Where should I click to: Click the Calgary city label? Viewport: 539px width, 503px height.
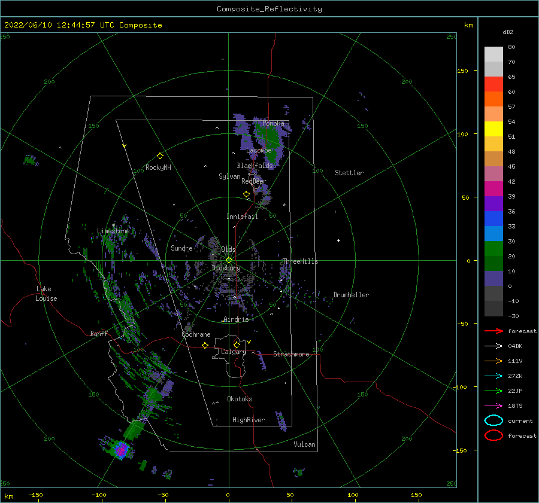[x=234, y=352]
